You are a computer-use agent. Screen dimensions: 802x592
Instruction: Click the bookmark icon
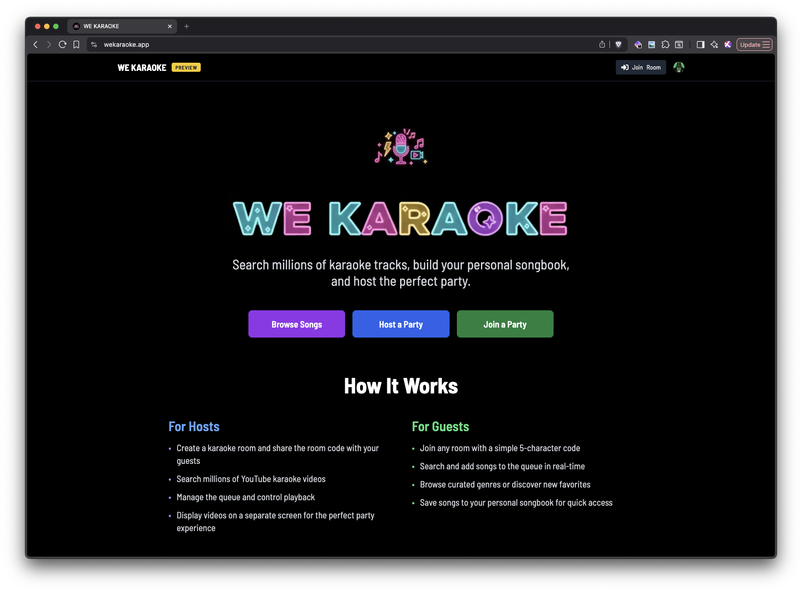click(x=76, y=45)
